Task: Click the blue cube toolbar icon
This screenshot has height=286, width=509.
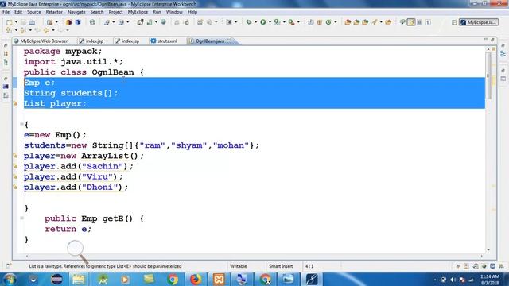Action: coord(78,22)
